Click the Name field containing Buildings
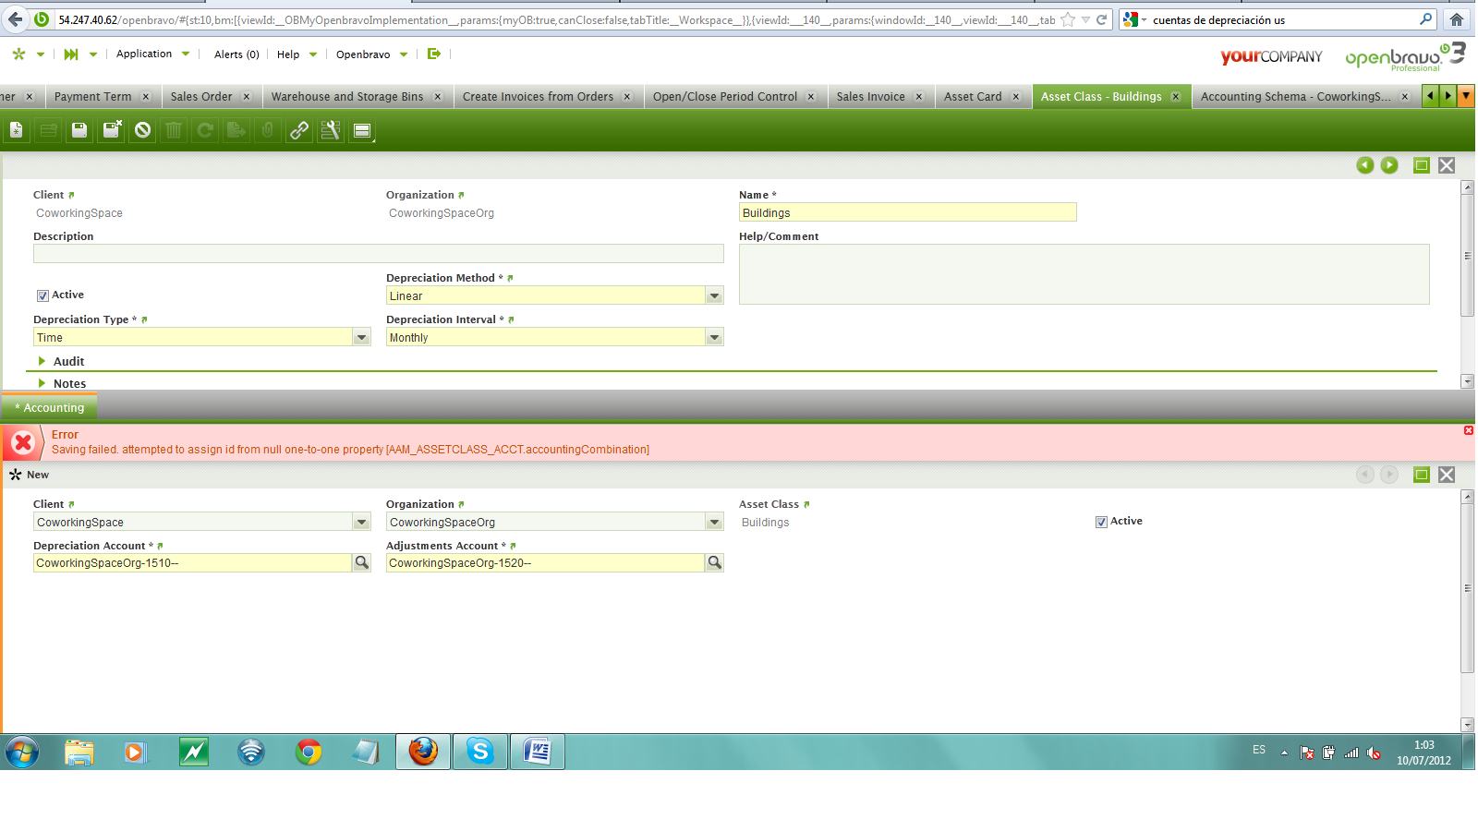 [907, 213]
